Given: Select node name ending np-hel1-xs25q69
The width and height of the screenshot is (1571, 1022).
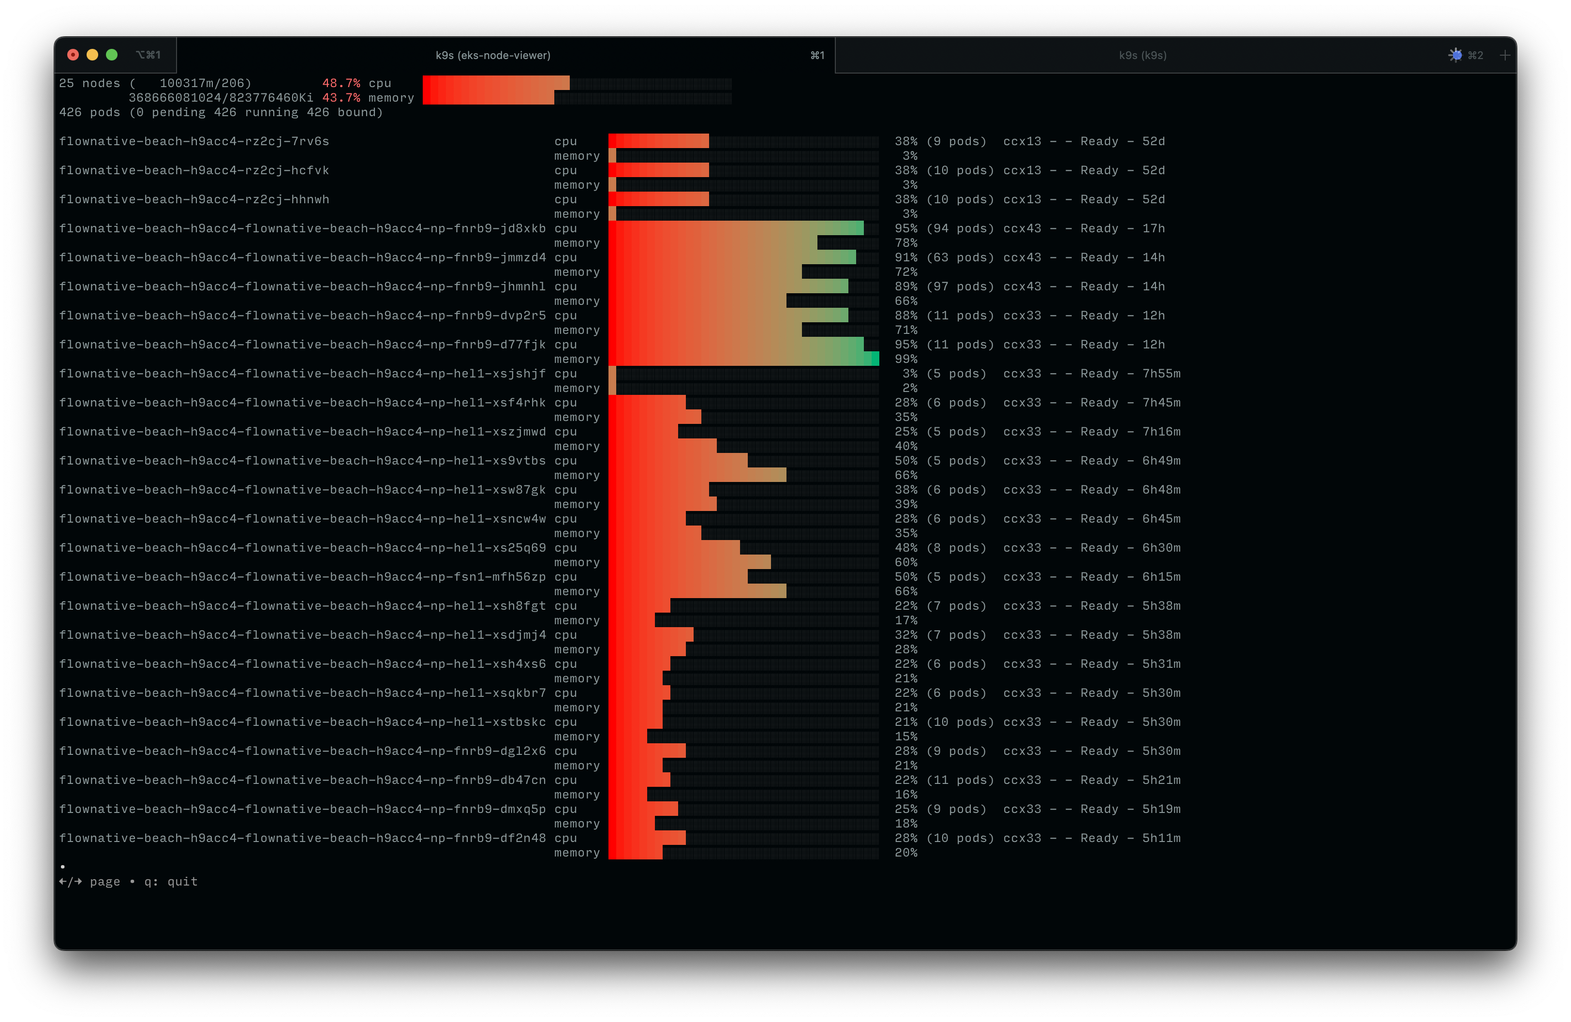Looking at the screenshot, I should [x=302, y=548].
